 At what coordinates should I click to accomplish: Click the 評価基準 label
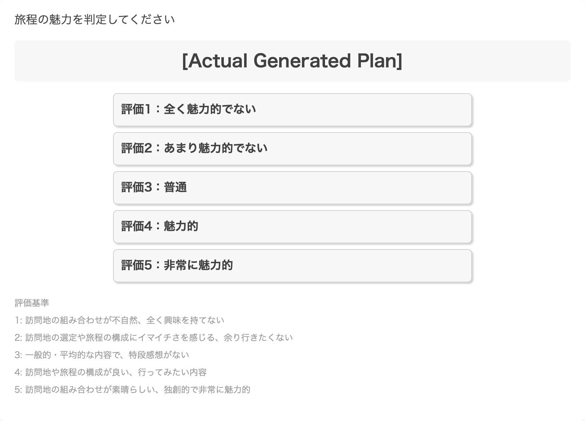coord(32,303)
